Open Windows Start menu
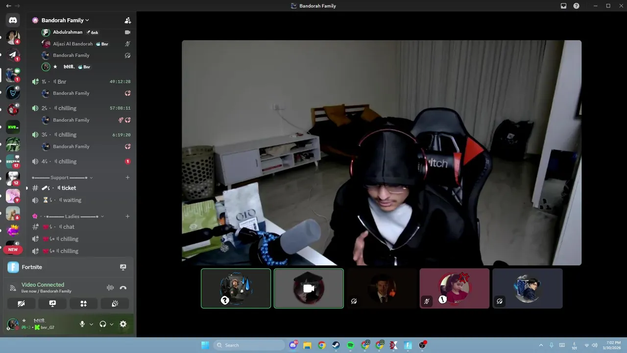 [x=205, y=345]
